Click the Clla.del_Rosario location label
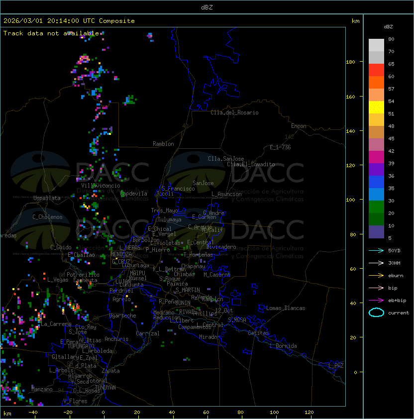 [x=234, y=112]
